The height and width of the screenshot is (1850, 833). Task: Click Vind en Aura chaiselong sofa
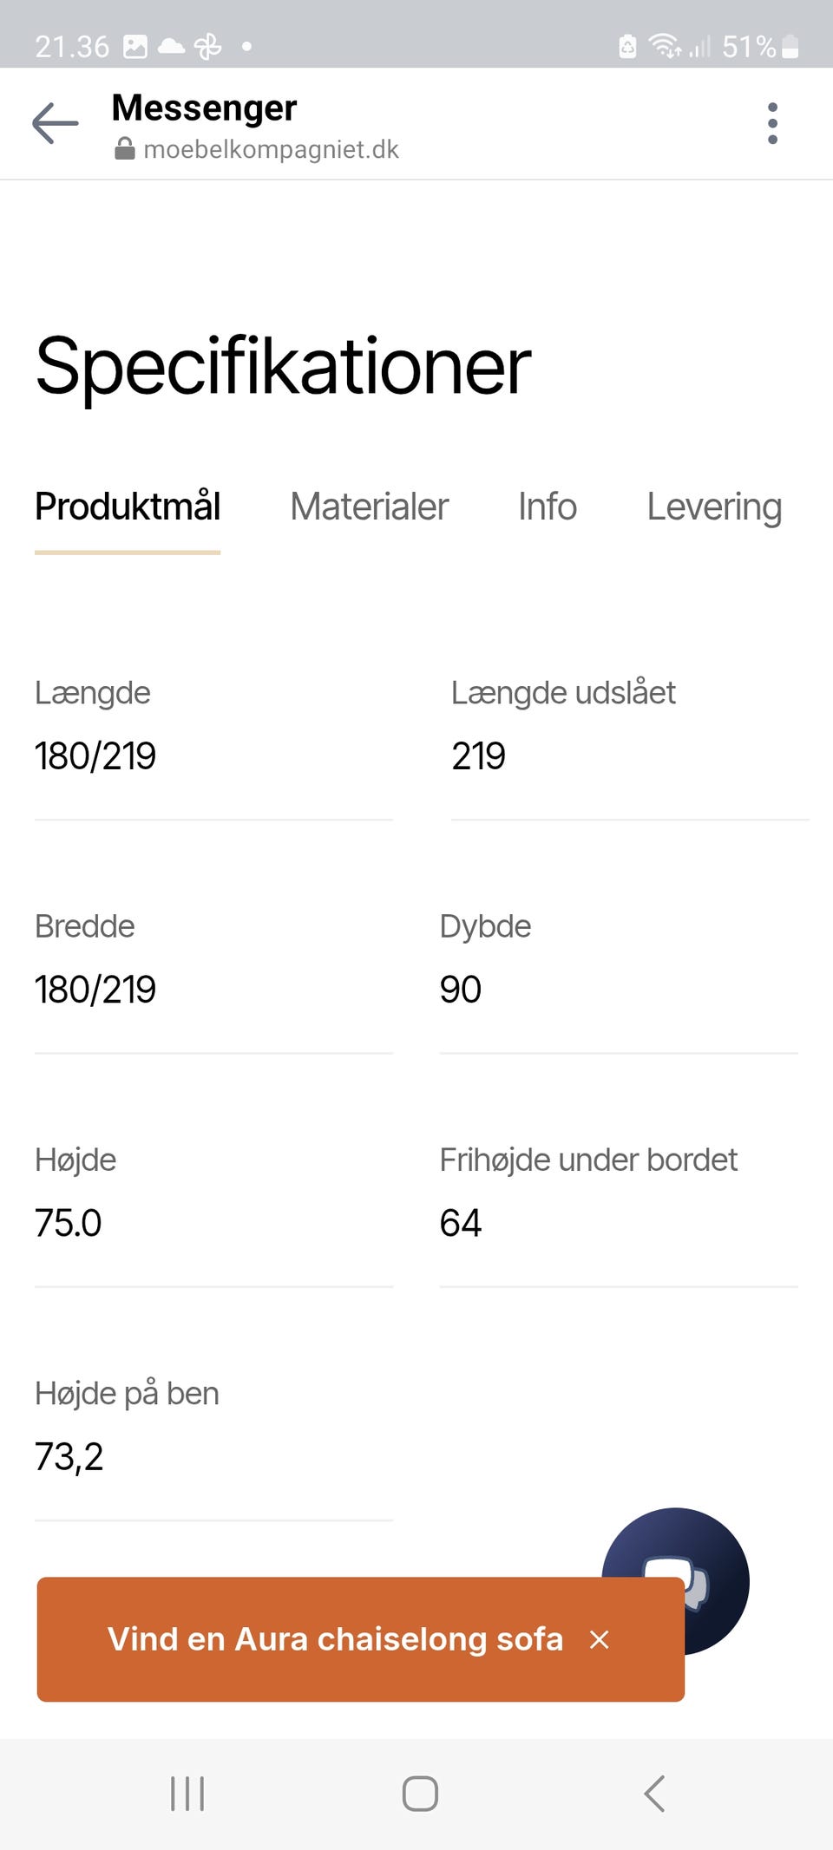(x=335, y=1639)
